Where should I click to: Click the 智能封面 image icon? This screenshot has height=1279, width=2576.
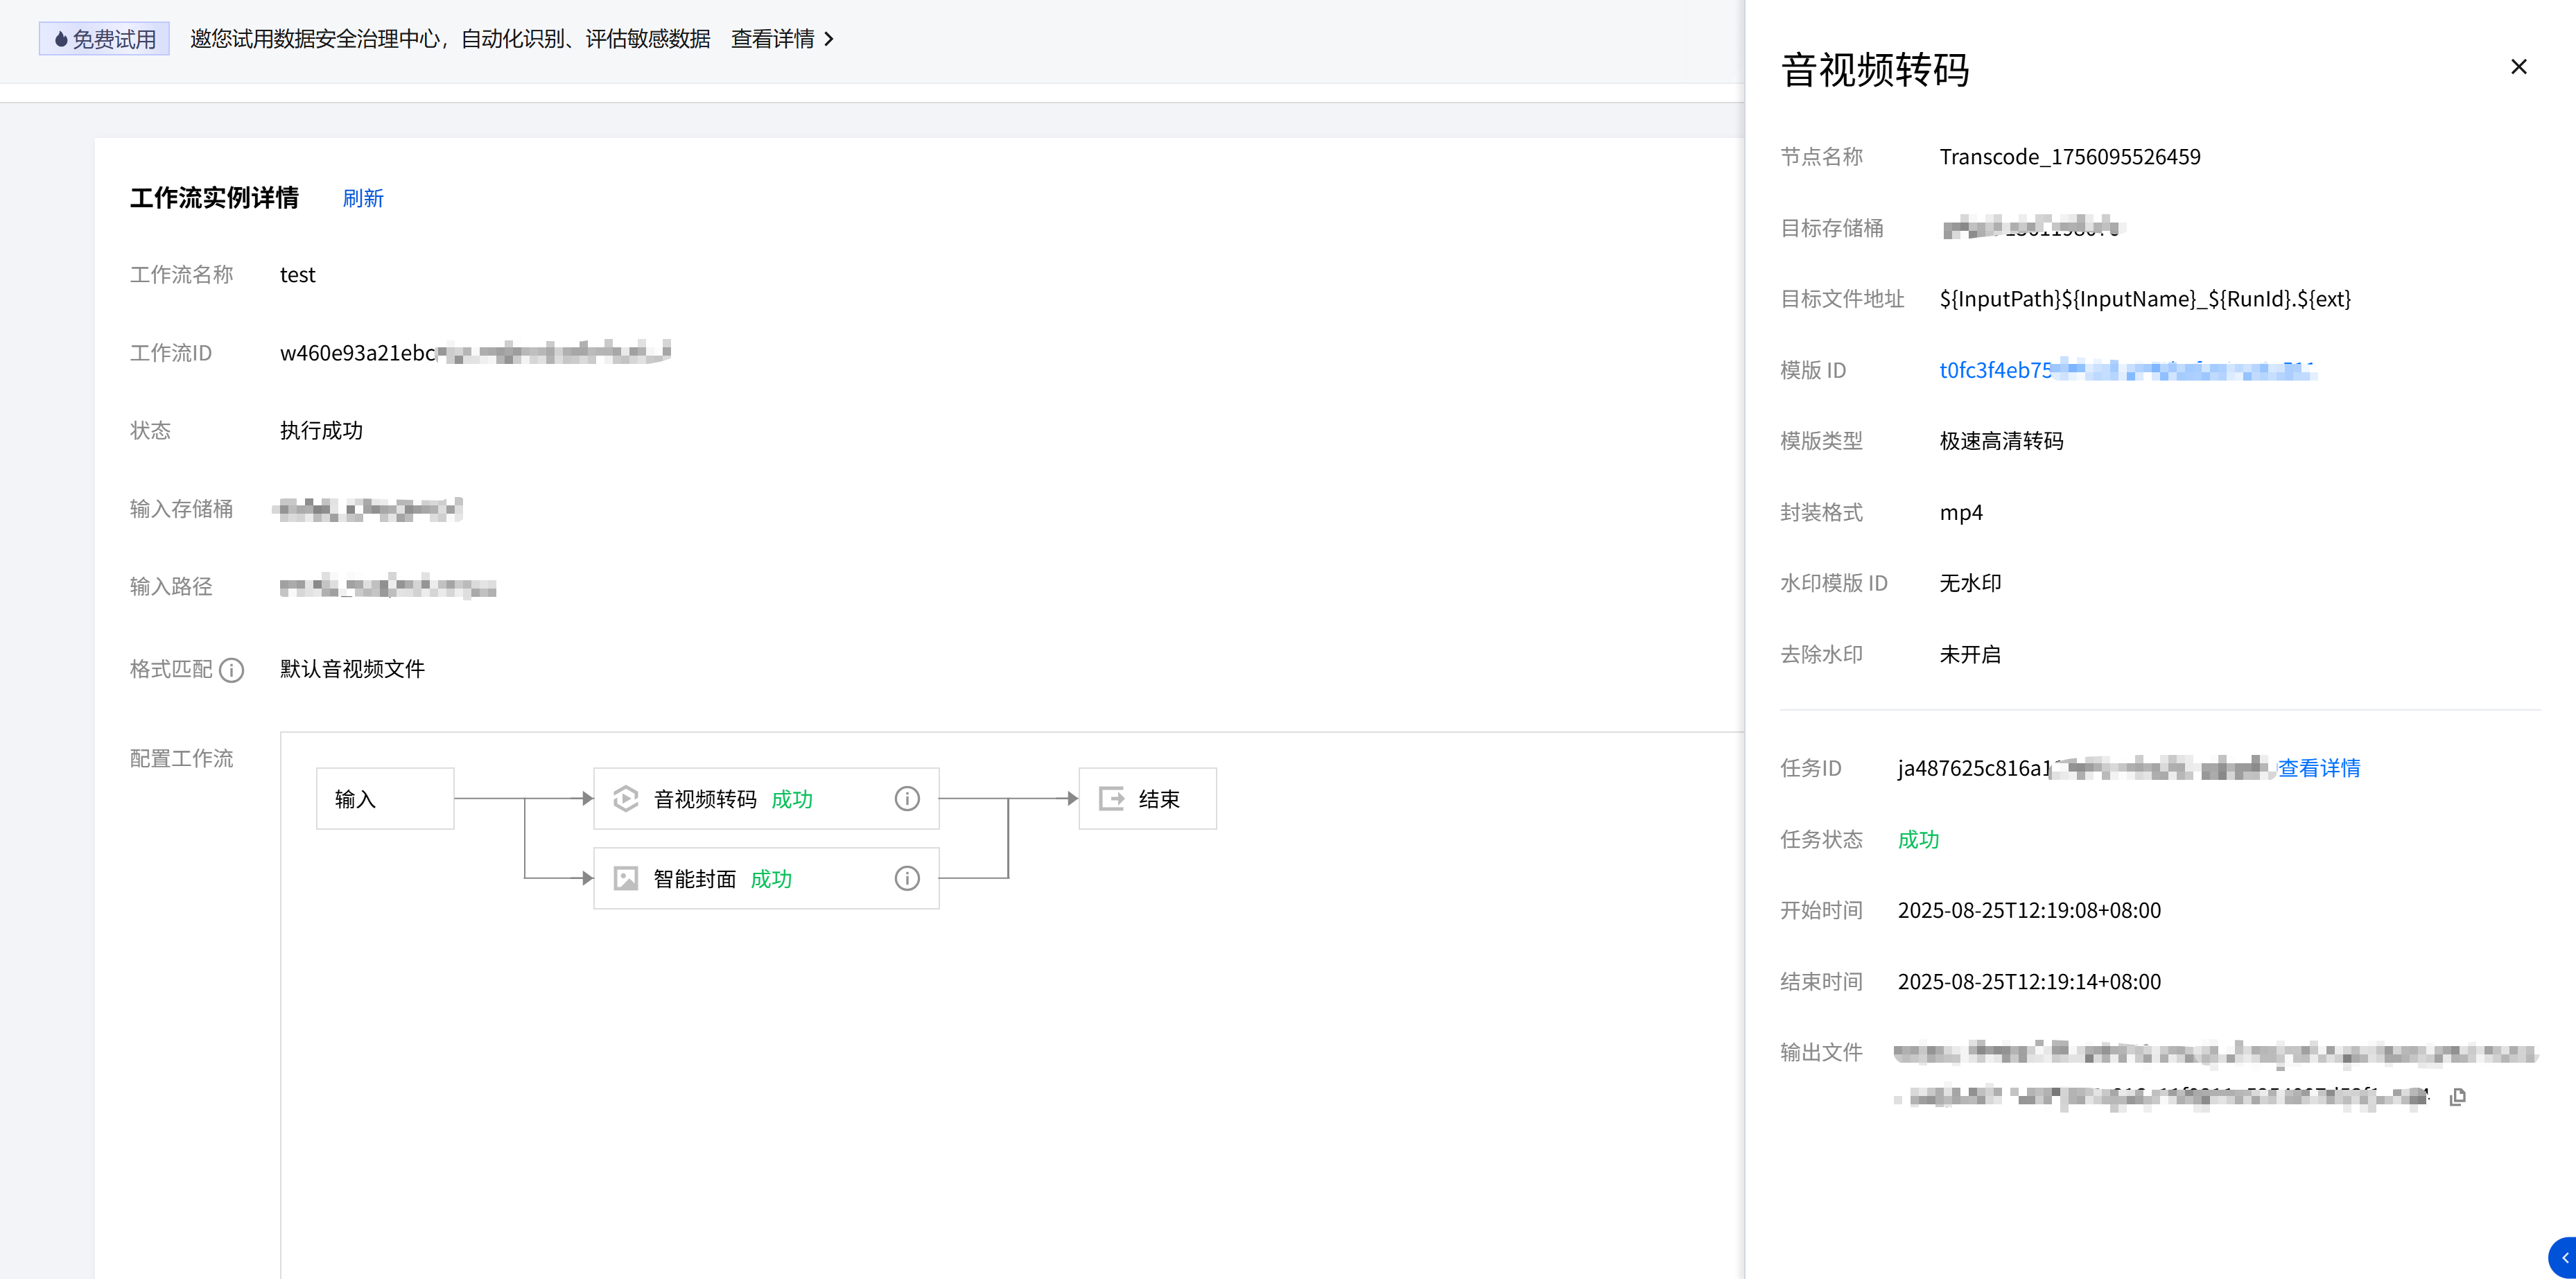[x=626, y=878]
